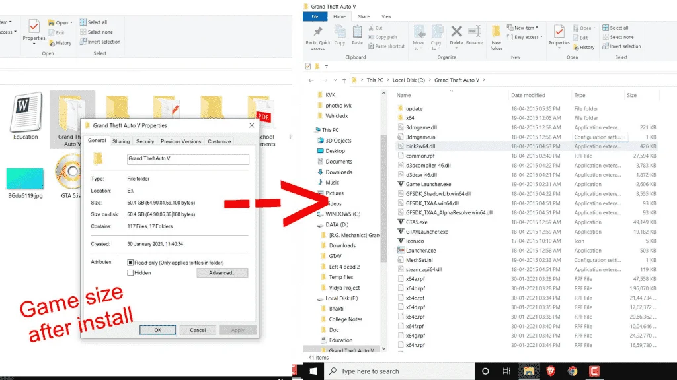Expand the New item dropdown
This screenshot has height=380, width=677.
pos(523,28)
